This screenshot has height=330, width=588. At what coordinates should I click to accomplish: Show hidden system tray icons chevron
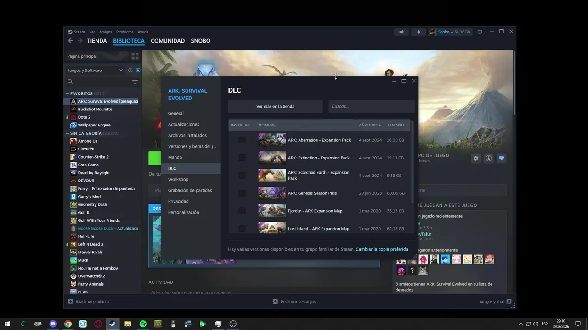click(x=520, y=324)
